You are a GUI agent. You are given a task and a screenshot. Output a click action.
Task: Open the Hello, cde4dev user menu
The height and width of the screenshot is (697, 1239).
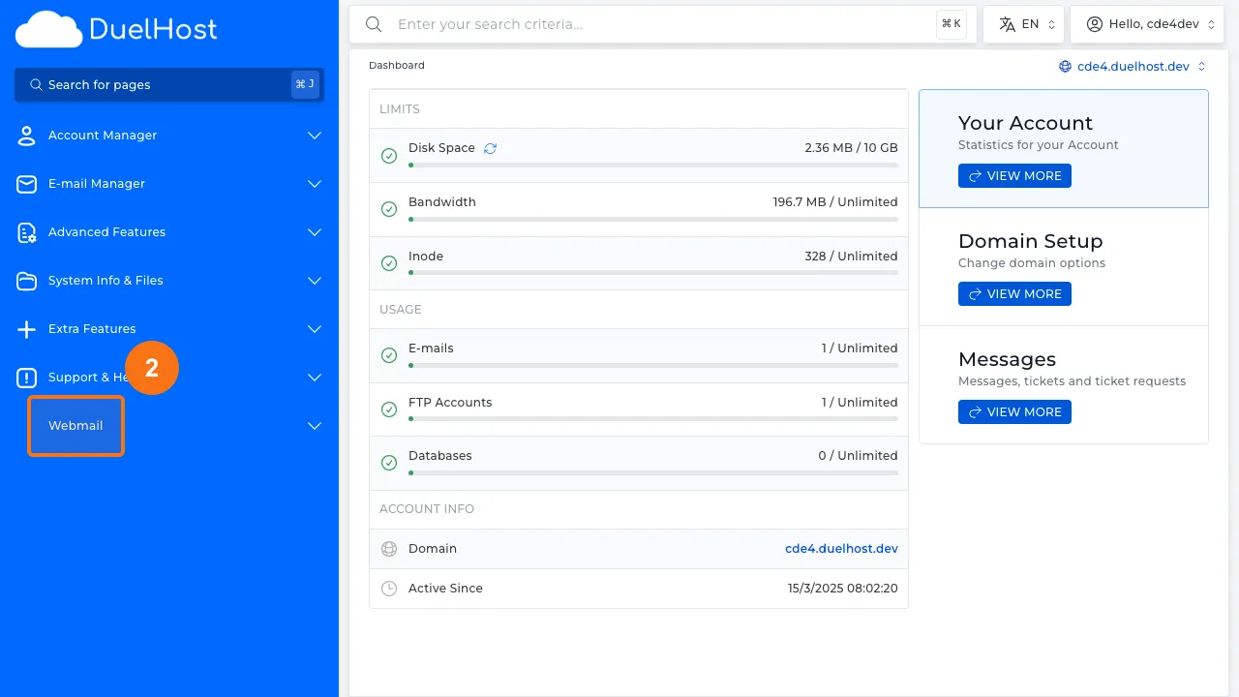pos(1146,24)
